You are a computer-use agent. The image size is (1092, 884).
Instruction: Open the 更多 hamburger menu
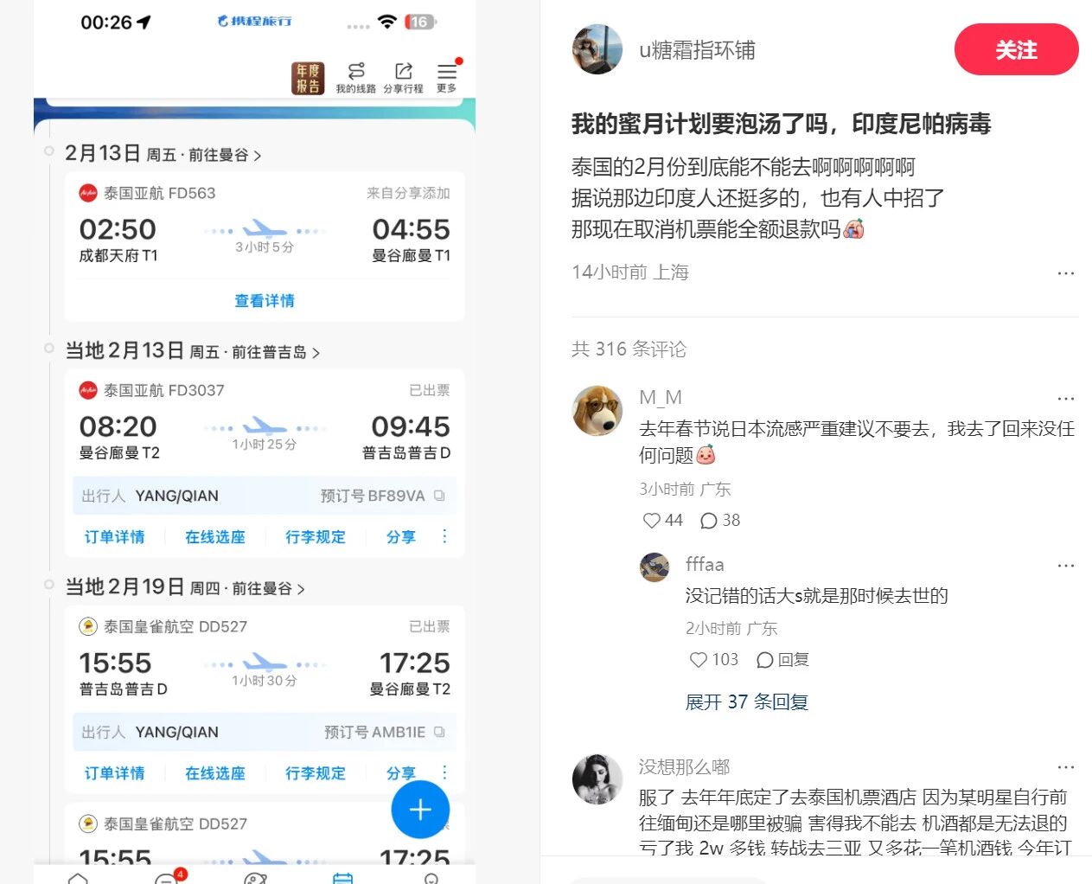point(446,77)
